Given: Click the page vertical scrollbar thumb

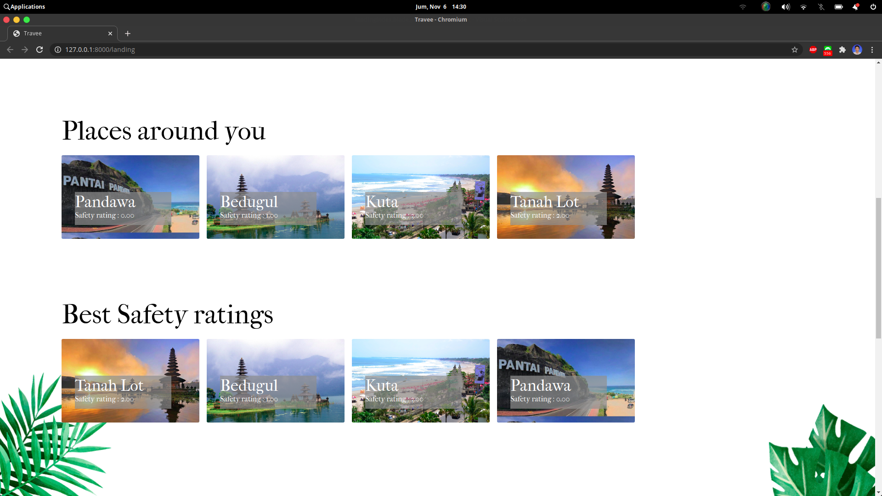Looking at the screenshot, I should (x=878, y=269).
